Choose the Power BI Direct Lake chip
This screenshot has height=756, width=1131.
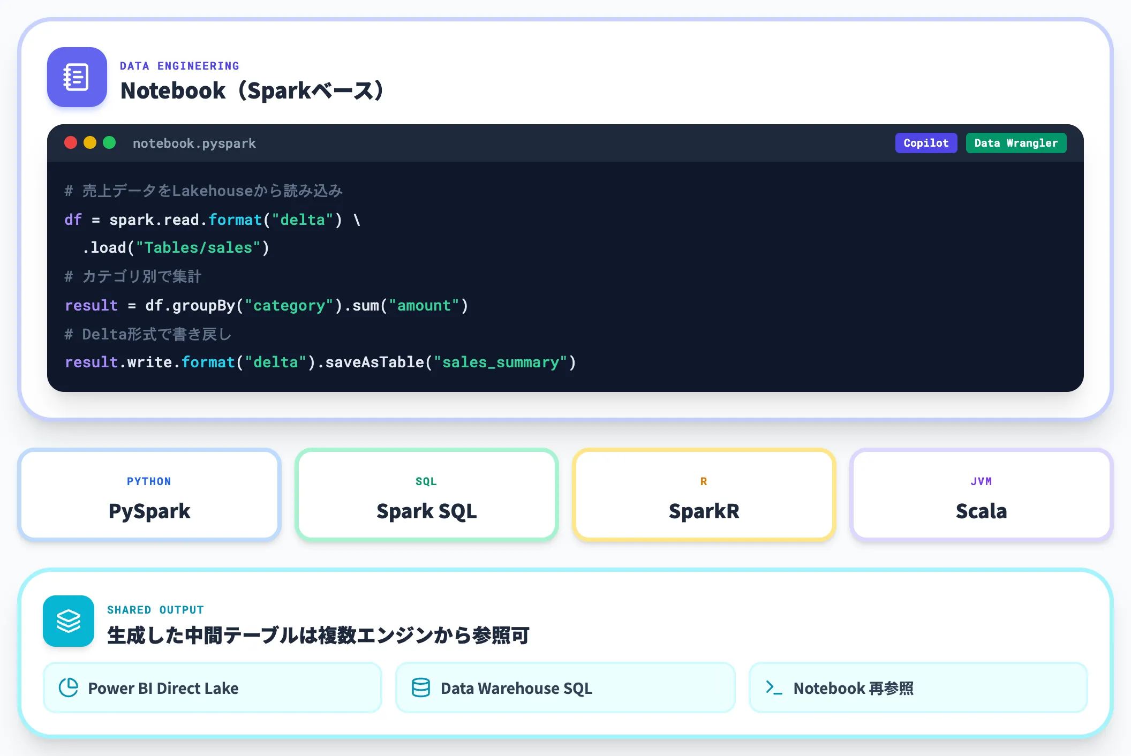tap(213, 687)
